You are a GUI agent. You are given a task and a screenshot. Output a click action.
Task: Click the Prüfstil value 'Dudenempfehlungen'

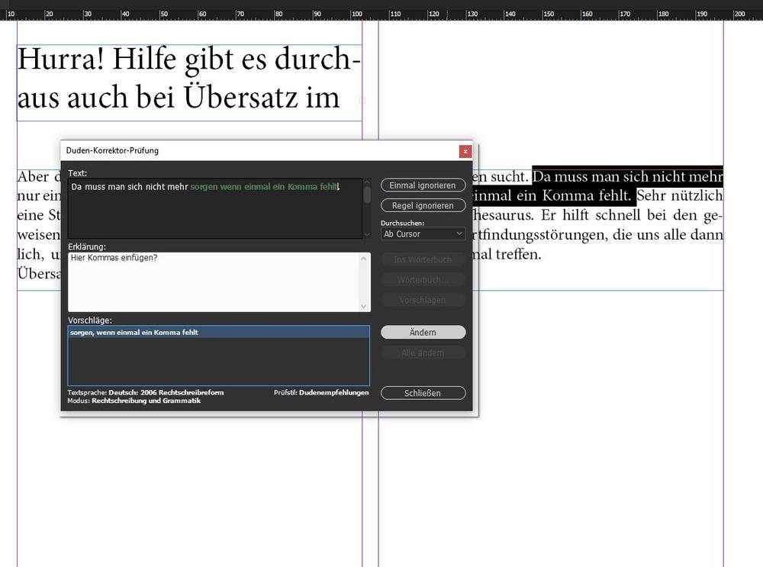(334, 393)
